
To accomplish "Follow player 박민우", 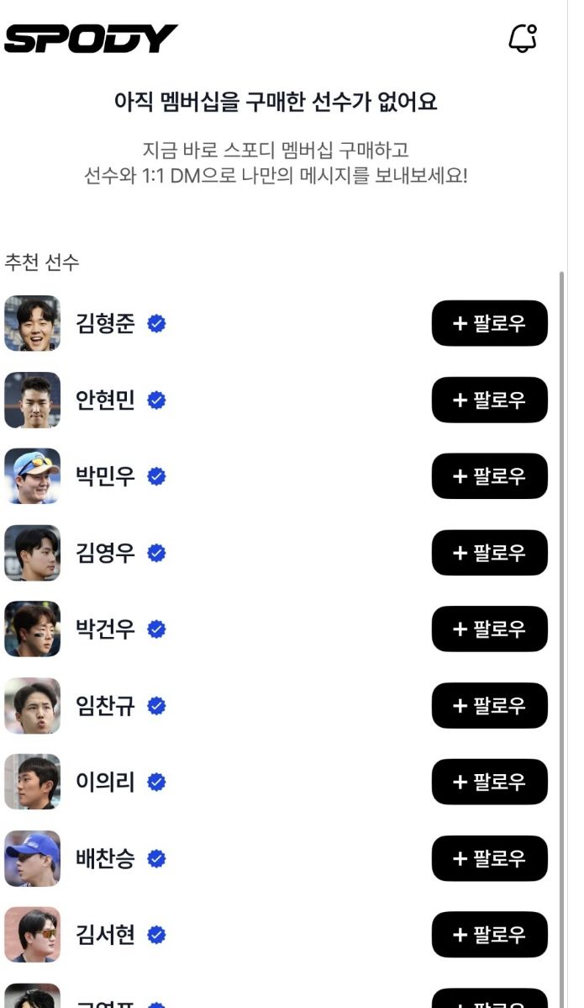I will pos(489,476).
